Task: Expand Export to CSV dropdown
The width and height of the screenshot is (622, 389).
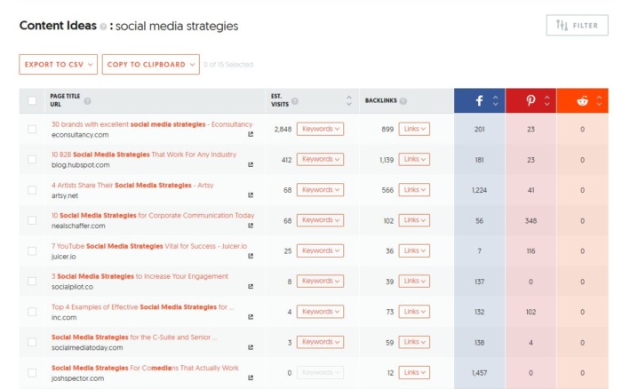Action: 59,64
